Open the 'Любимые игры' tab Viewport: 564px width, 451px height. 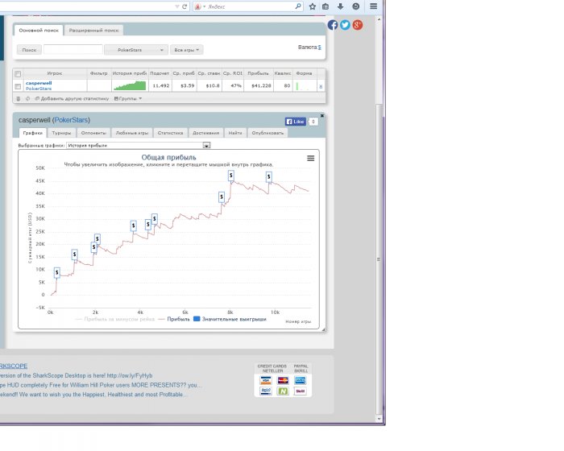click(x=132, y=133)
